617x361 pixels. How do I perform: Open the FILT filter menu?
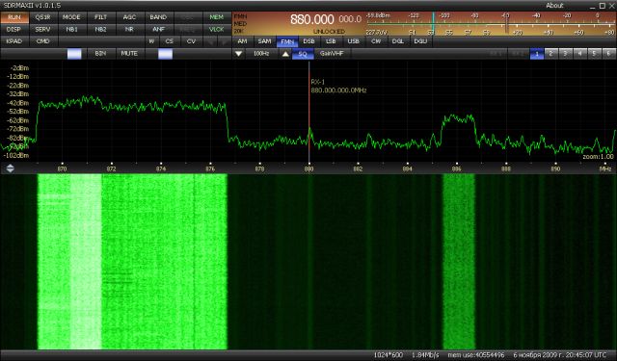click(x=100, y=17)
